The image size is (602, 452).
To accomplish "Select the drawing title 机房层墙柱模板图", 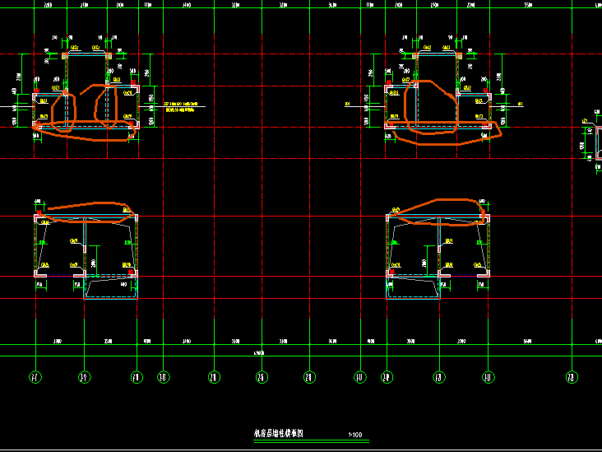I will [278, 434].
